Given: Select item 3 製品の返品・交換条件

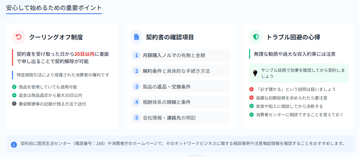Looking at the screenshot, I should [x=180, y=87].
